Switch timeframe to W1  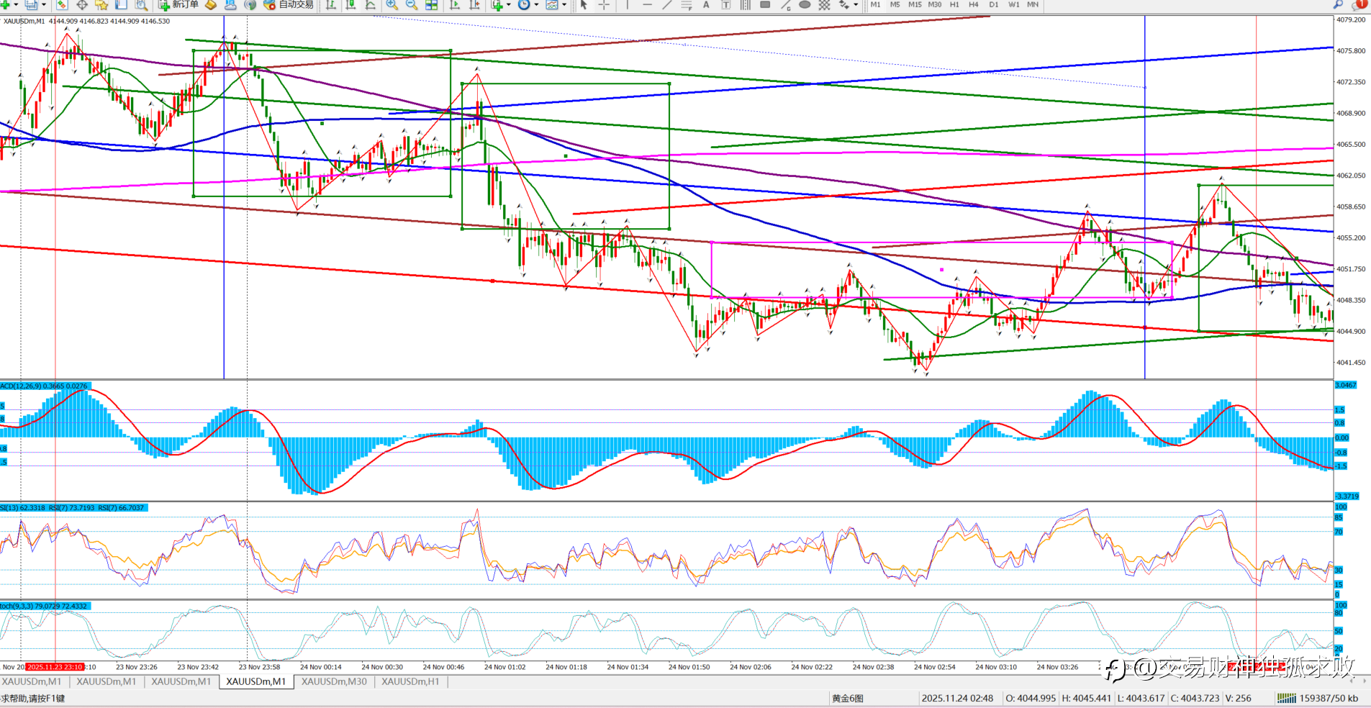click(x=1013, y=4)
